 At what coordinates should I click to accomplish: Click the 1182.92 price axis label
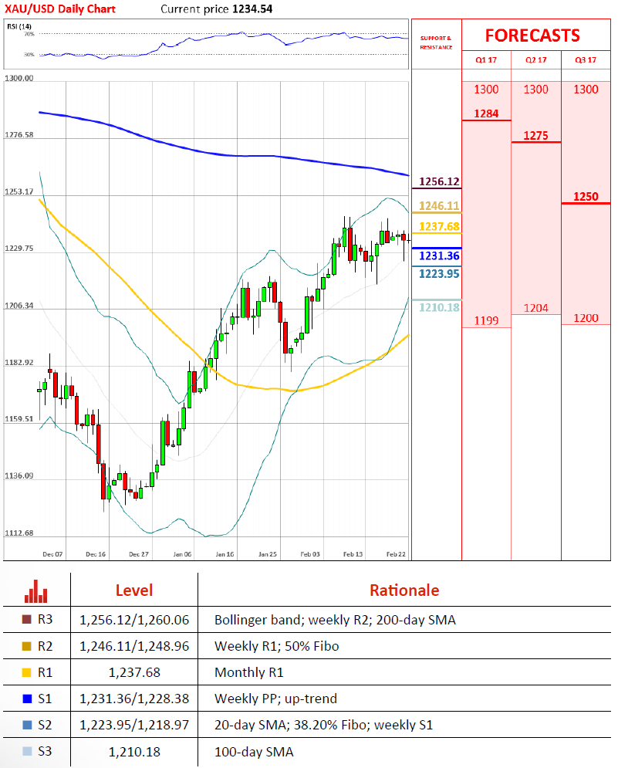point(19,363)
